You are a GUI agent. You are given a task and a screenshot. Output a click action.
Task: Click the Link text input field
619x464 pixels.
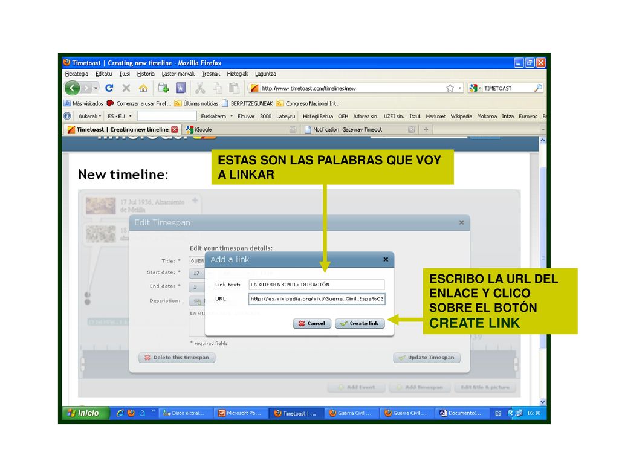(317, 285)
